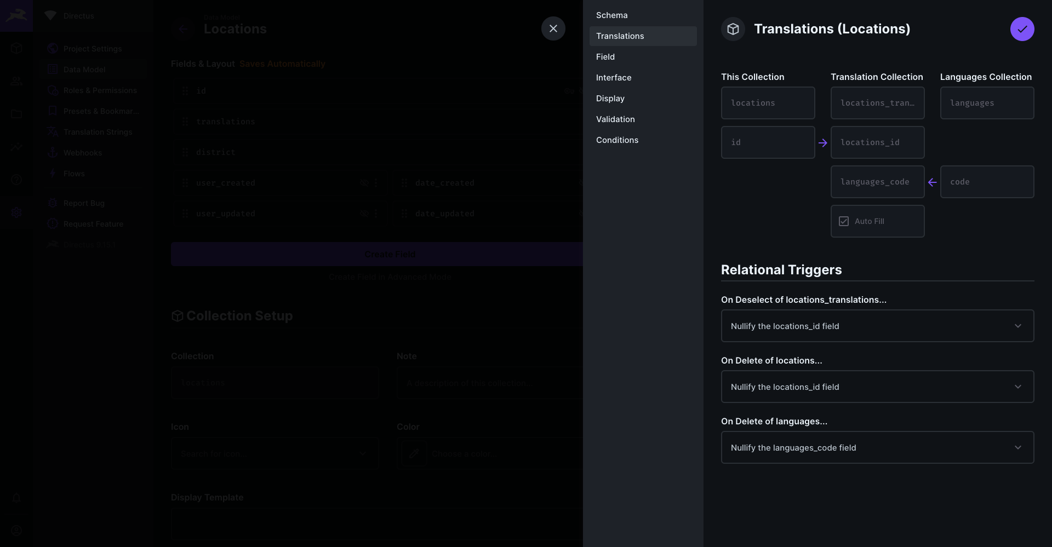The width and height of the screenshot is (1052, 547).
Task: Click the district field row in background
Action: [x=377, y=152]
